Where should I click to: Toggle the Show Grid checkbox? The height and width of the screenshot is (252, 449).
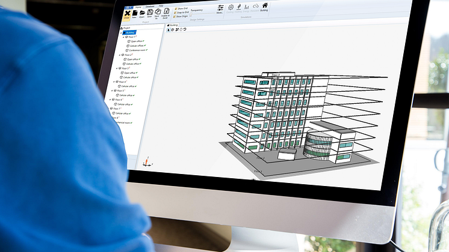coord(176,8)
